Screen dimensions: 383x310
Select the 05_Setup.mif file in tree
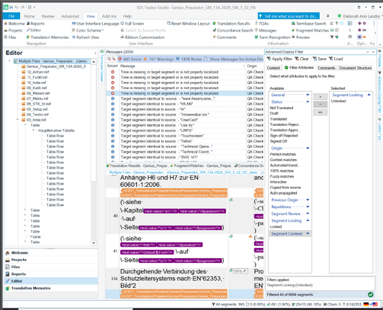(37, 109)
